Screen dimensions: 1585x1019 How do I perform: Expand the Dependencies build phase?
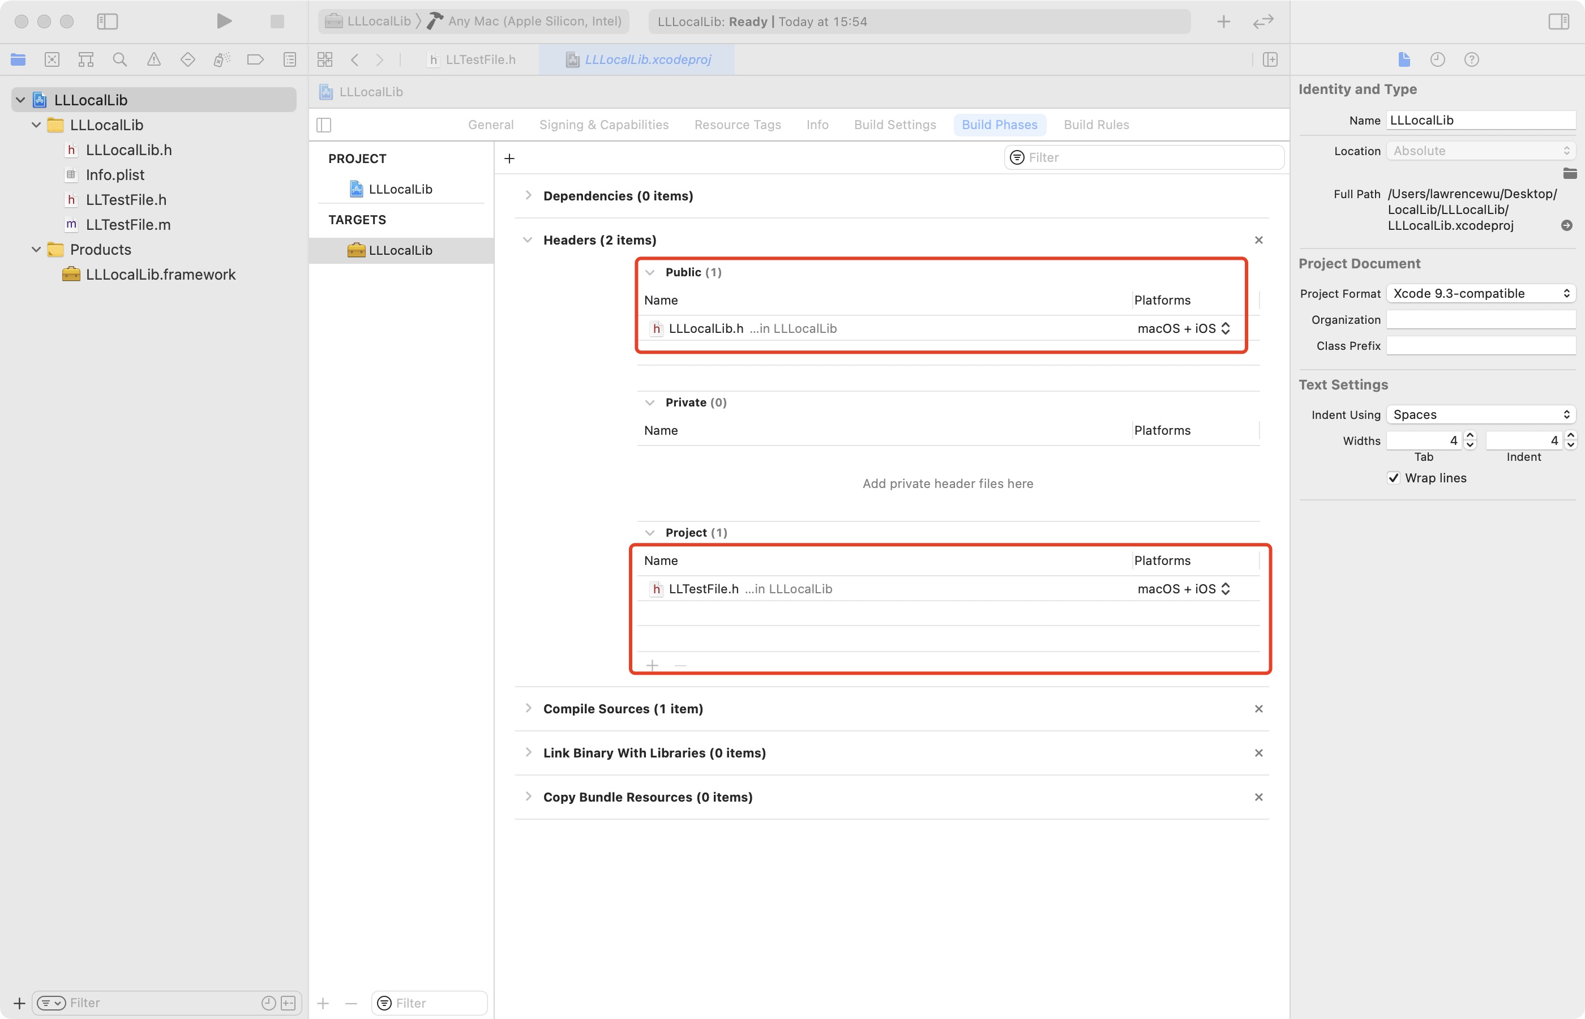pos(528,195)
